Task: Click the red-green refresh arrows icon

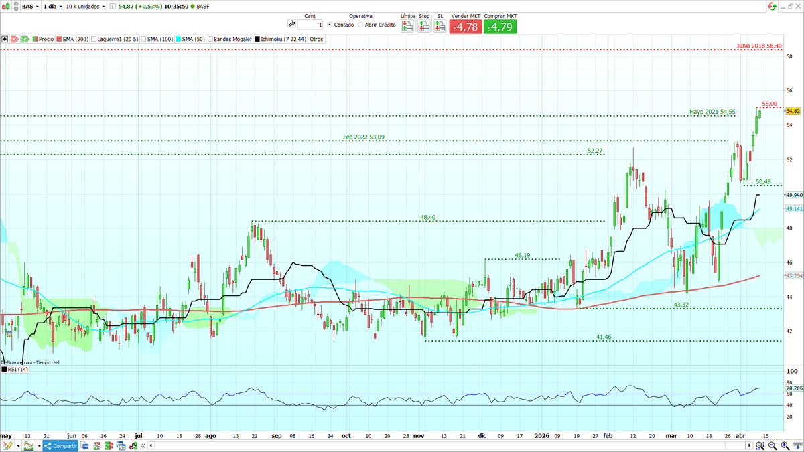Action: tap(773, 6)
